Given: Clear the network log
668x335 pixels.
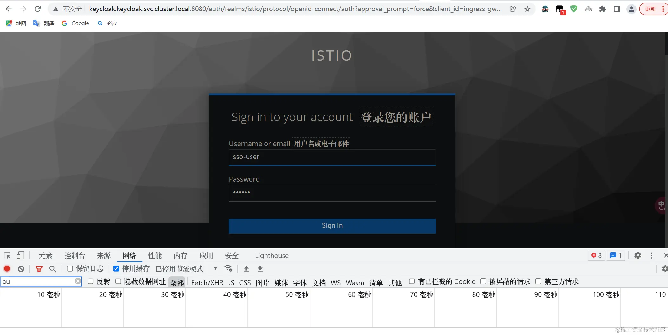Looking at the screenshot, I should coord(21,269).
